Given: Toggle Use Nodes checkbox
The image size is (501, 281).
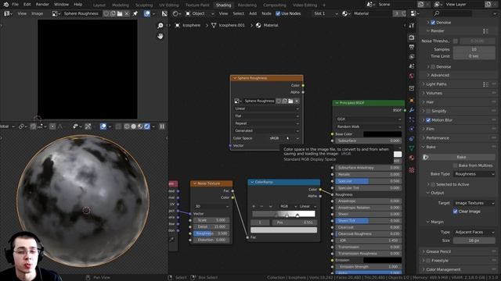Looking at the screenshot, I should coord(278,14).
